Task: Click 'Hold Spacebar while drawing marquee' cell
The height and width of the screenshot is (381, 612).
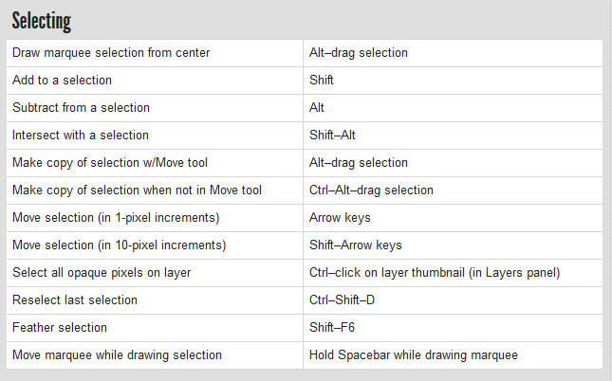Action: 414,355
